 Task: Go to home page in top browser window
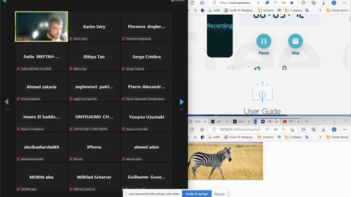tap(202, 3)
